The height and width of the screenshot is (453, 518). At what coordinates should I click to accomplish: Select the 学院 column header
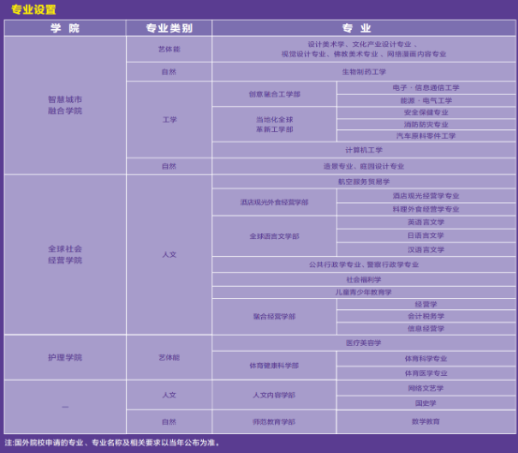pyautogui.click(x=65, y=28)
